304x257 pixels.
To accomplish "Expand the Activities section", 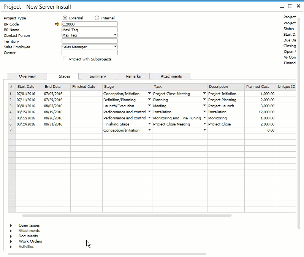I will pyautogui.click(x=10, y=246).
